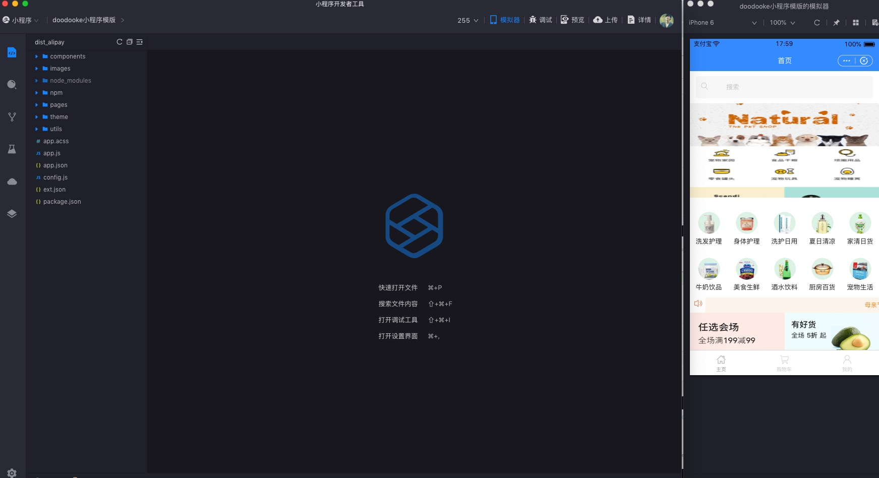
Task: Click the Natural pet shop banner
Action: point(784,125)
